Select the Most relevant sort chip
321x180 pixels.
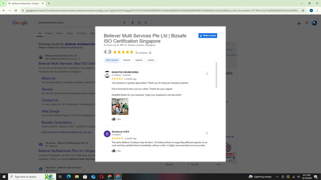click(x=112, y=60)
